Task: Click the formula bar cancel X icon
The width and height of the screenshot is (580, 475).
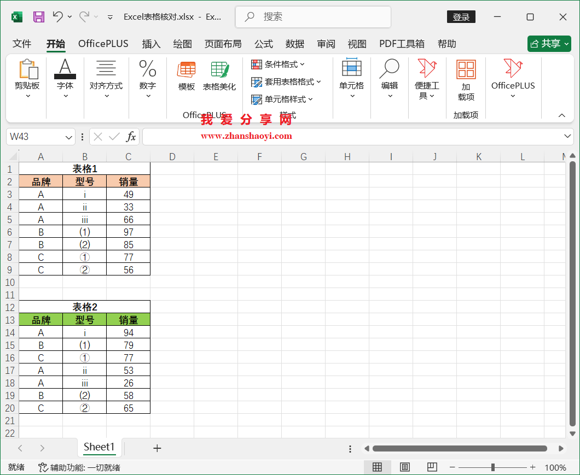Action: [98, 137]
